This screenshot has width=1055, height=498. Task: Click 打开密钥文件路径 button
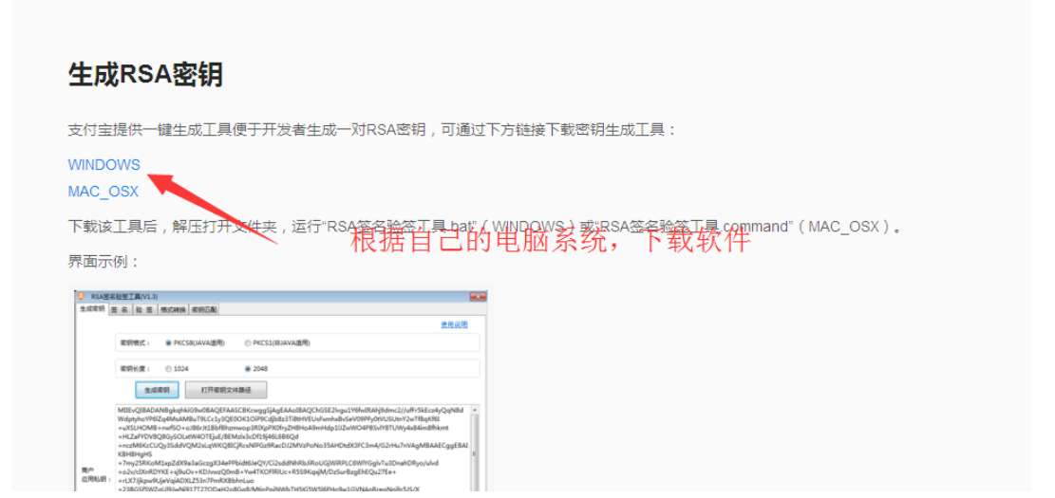(x=226, y=390)
